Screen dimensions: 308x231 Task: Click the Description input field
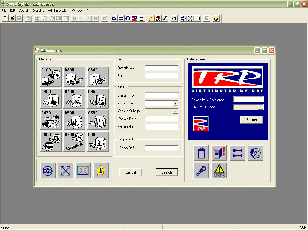tap(162, 68)
